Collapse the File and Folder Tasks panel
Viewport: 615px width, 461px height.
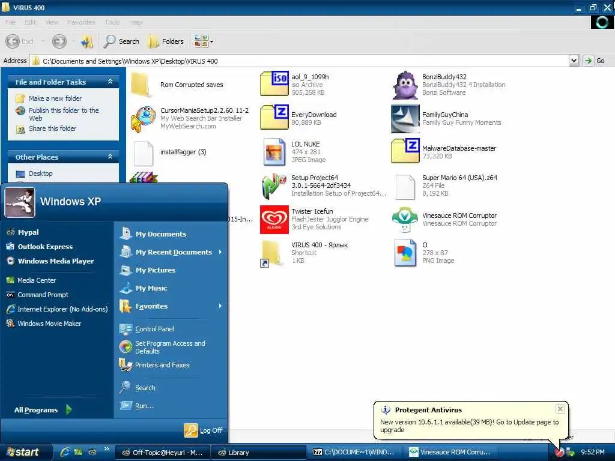(111, 82)
